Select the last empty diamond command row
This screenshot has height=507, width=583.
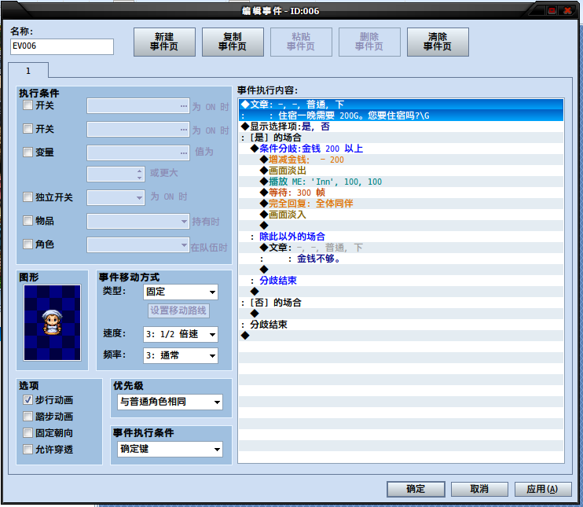click(401, 336)
